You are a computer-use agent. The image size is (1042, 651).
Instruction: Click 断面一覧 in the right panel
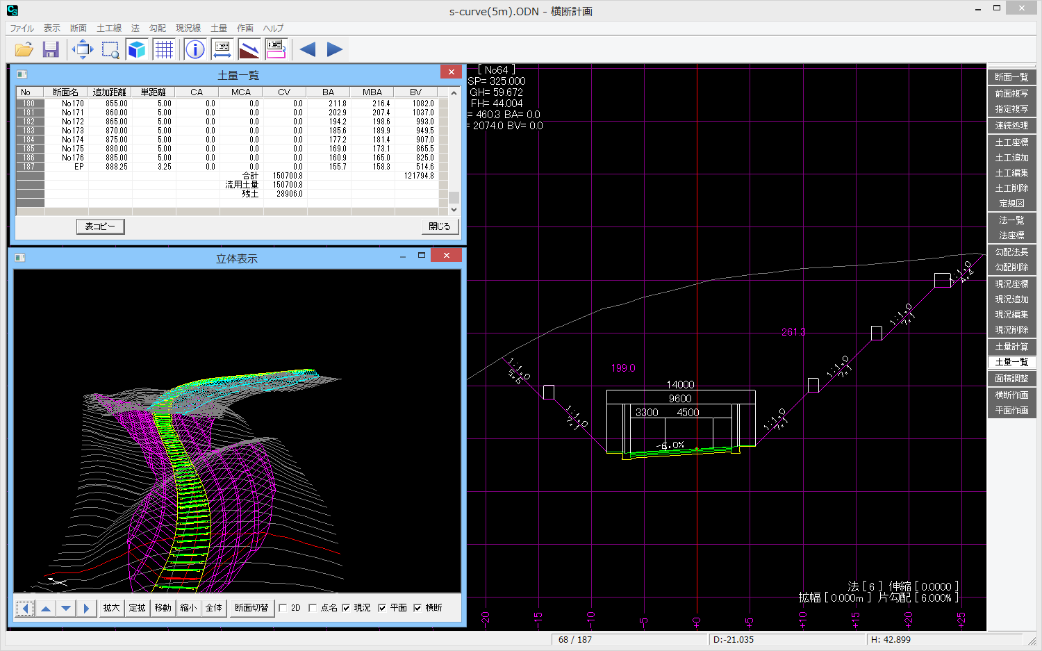[1011, 77]
